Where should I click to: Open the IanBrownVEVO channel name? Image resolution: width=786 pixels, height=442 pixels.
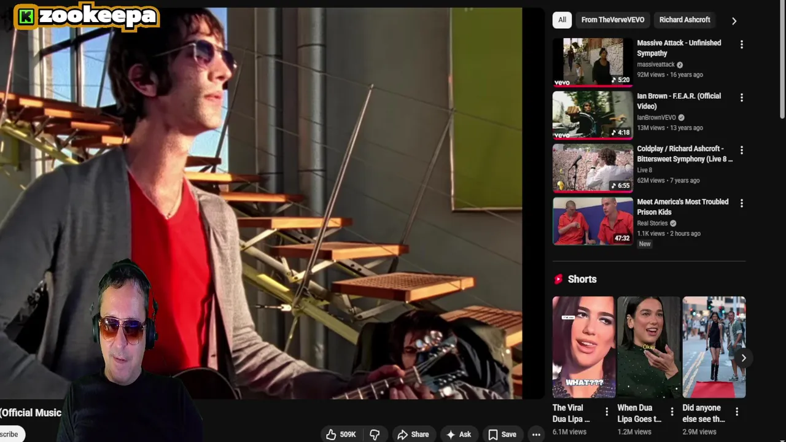[656, 117]
